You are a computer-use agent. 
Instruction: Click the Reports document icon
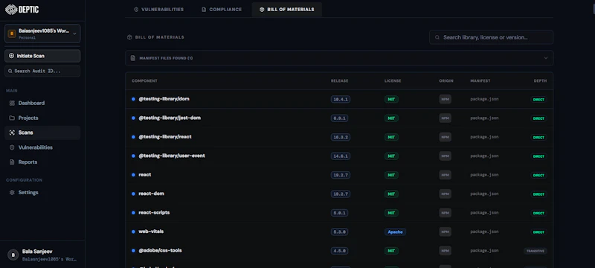click(x=12, y=162)
